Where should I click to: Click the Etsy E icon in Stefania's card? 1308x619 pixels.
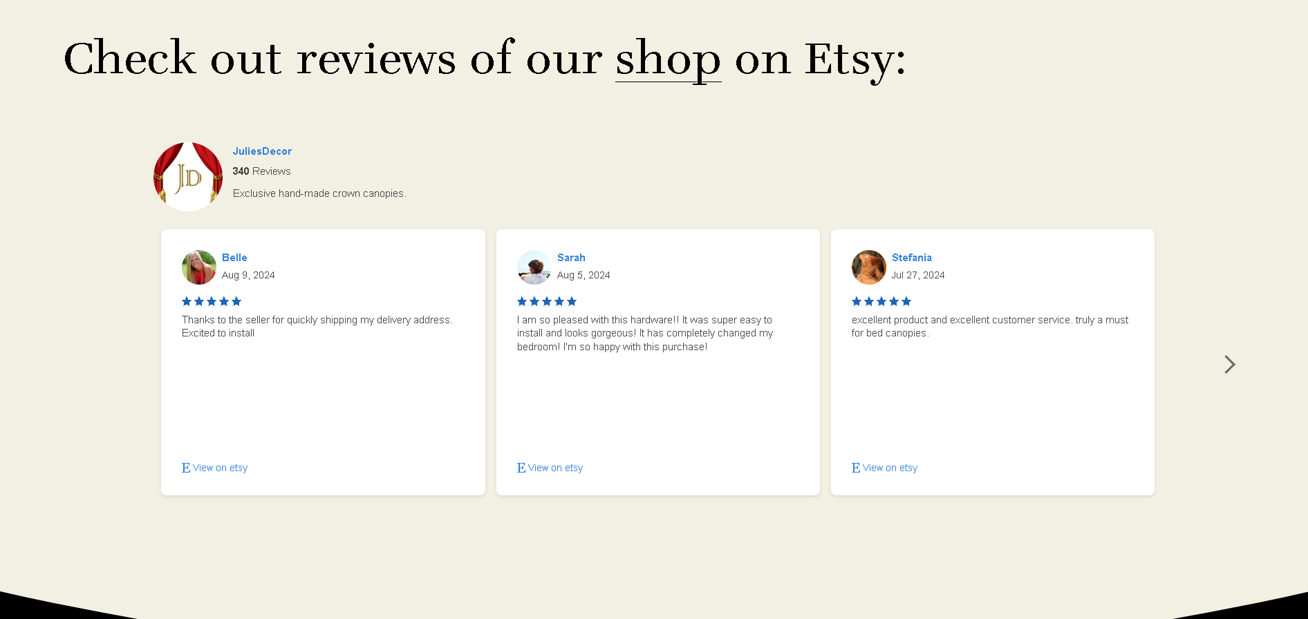856,468
